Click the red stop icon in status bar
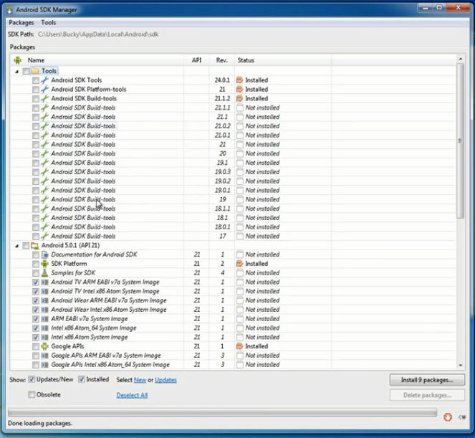This screenshot has width=475, height=438. (448, 417)
